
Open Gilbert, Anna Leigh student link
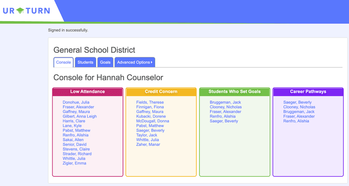(80, 116)
